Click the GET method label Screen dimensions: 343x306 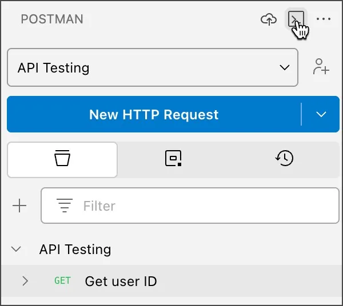62,281
